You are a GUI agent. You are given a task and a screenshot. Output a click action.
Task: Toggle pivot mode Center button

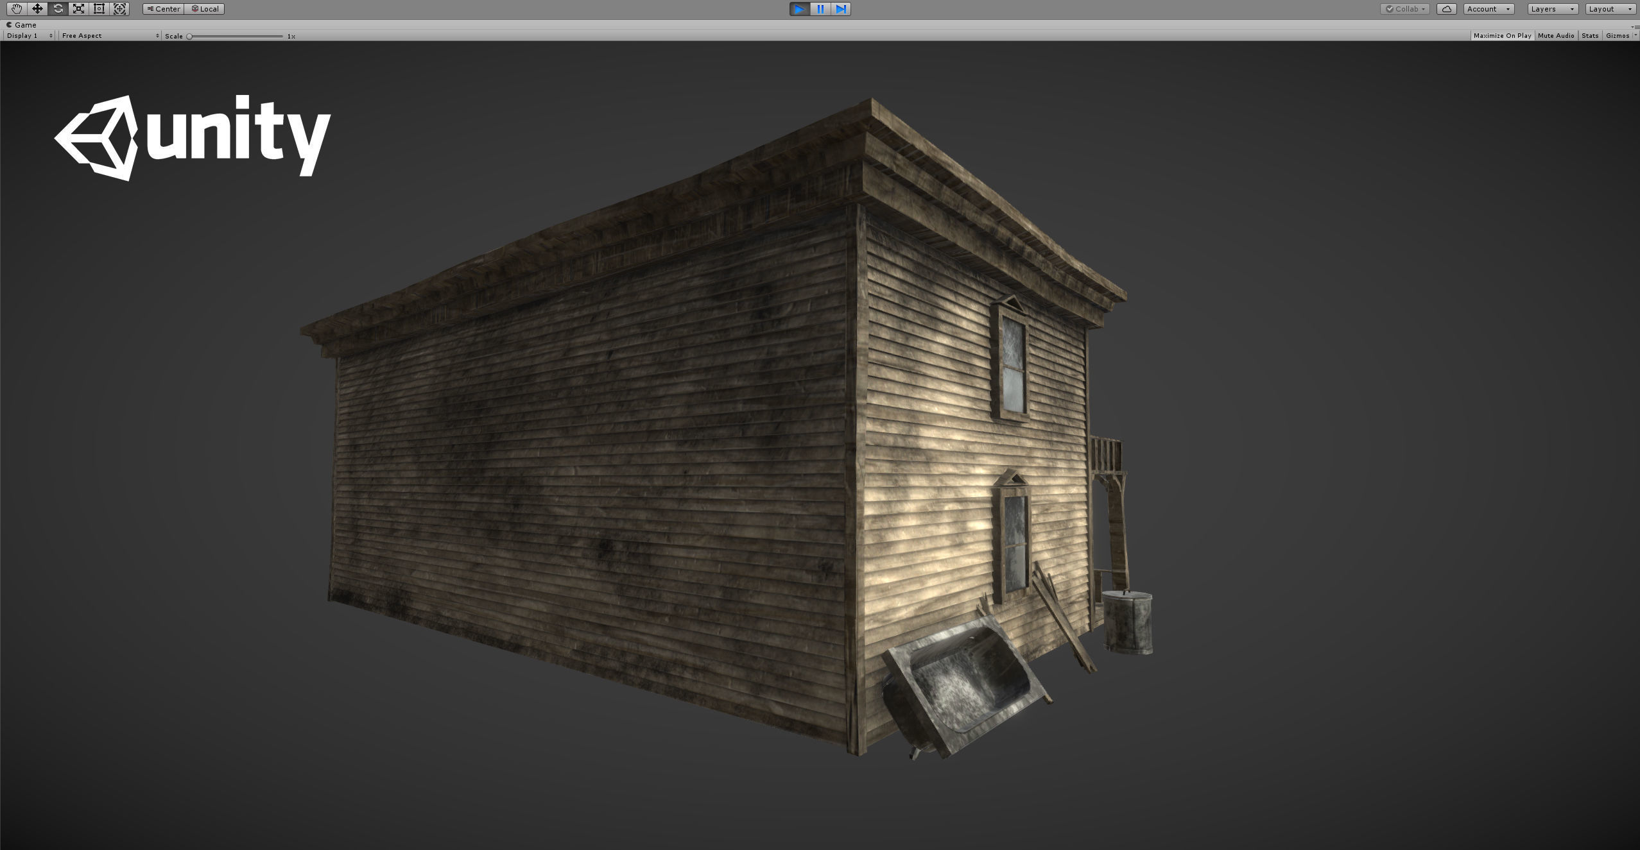[164, 9]
